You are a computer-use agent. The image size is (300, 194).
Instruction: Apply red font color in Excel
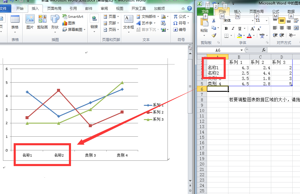coord(249,35)
